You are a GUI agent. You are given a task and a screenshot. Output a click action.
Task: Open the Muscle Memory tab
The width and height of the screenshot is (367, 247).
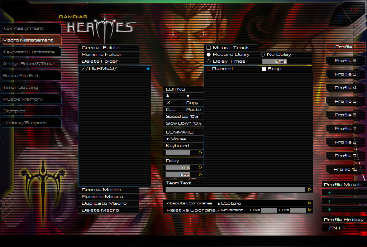point(31,99)
